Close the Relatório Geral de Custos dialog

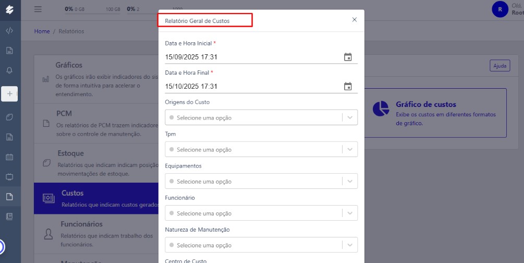[355, 20]
